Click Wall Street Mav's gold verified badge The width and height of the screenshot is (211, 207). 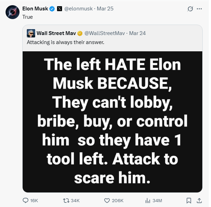pyautogui.click(x=80, y=33)
